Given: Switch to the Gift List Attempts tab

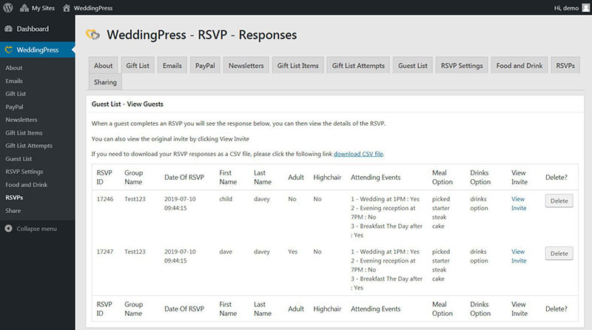Looking at the screenshot, I should pos(358,65).
